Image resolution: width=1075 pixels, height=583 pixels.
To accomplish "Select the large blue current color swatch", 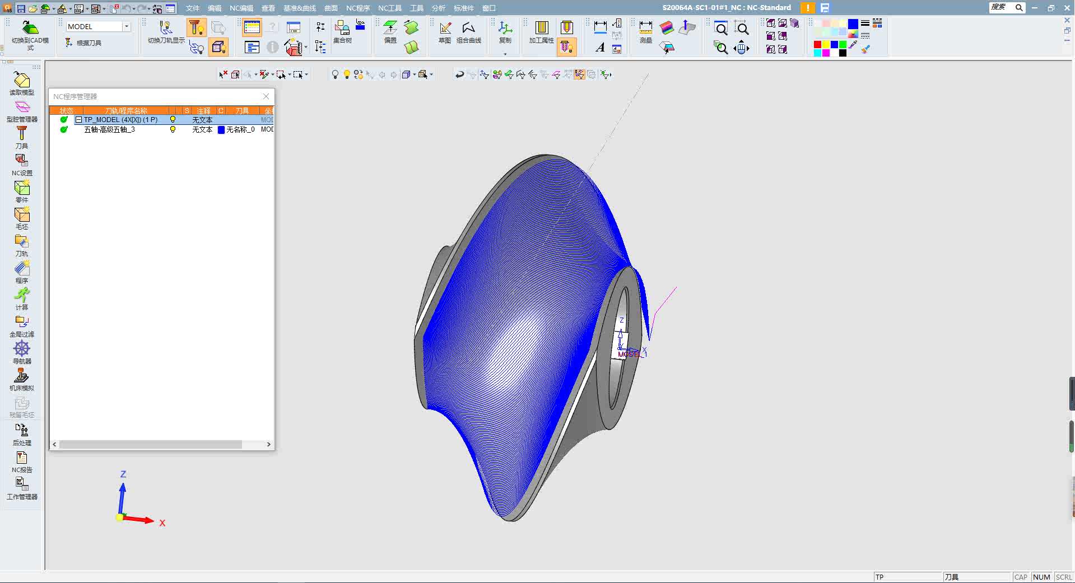I will pyautogui.click(x=853, y=24).
